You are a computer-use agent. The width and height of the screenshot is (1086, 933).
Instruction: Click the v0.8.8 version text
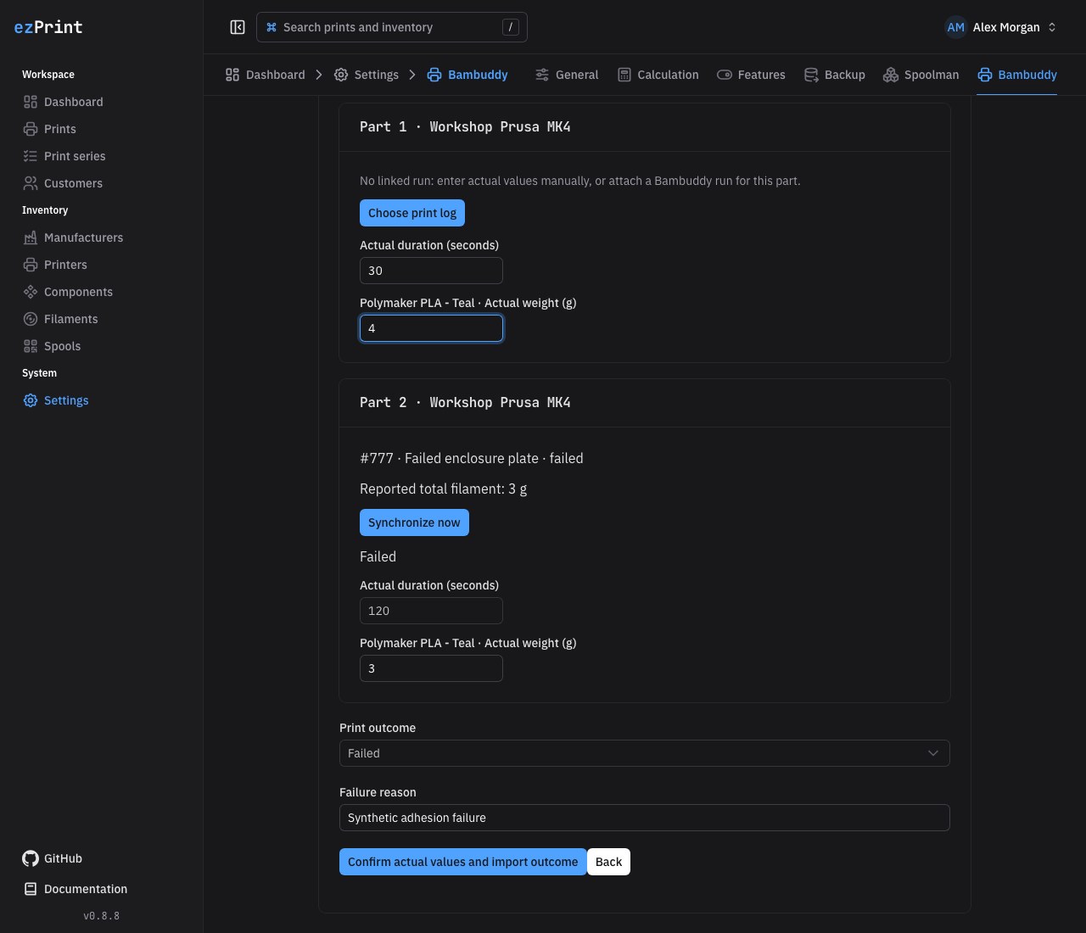click(x=102, y=916)
